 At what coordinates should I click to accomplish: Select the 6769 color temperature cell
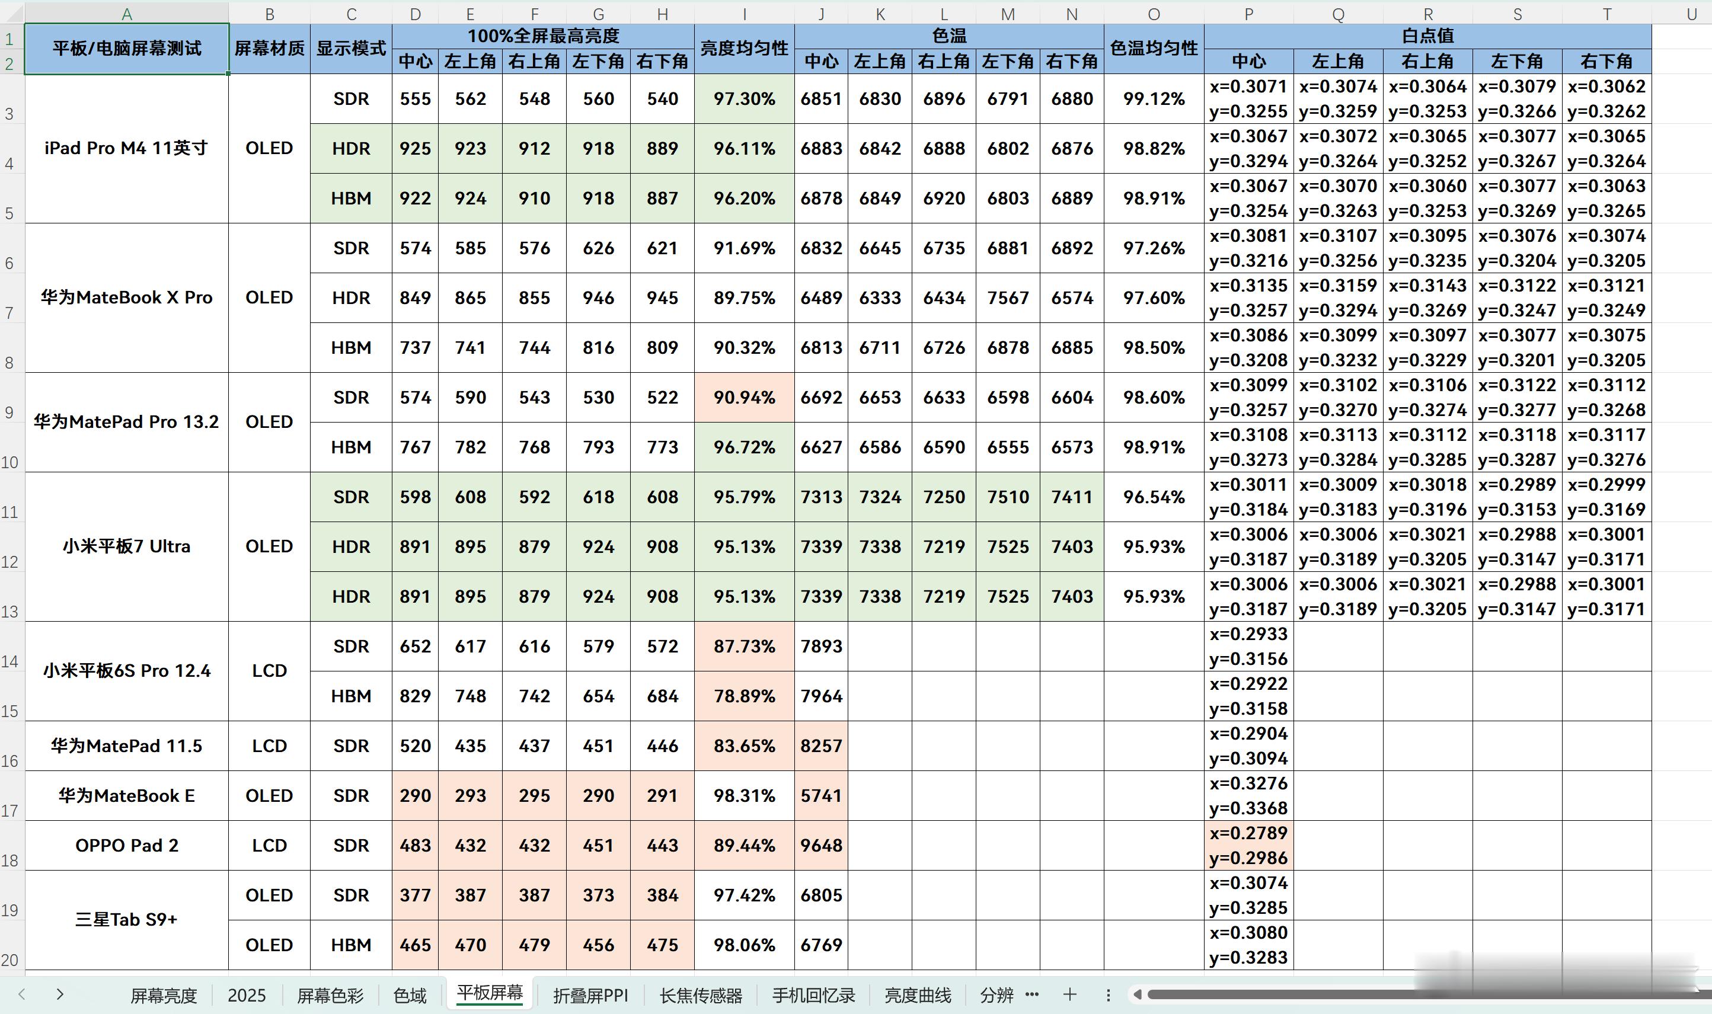821,945
